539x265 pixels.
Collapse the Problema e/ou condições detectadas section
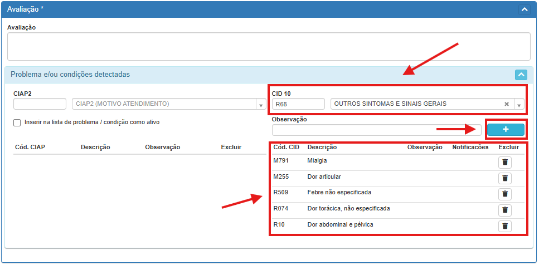click(521, 75)
